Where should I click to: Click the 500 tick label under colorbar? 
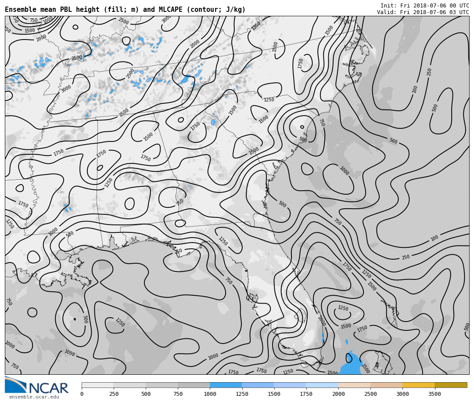click(x=146, y=394)
